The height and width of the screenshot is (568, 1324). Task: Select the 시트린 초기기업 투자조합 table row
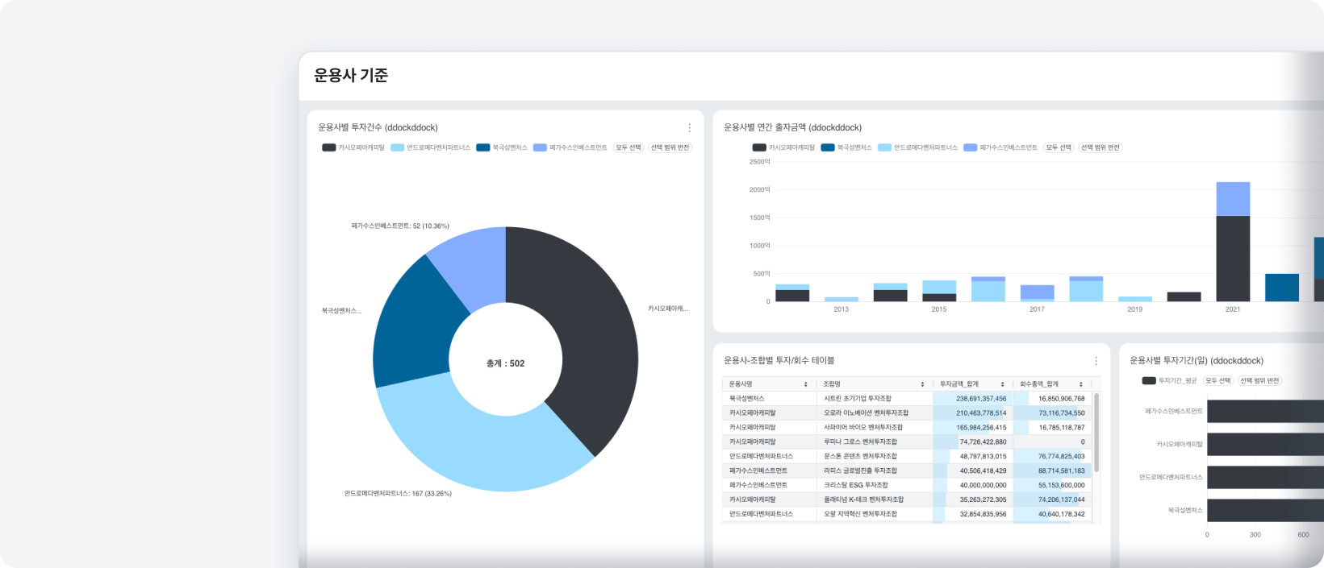pyautogui.click(x=908, y=398)
